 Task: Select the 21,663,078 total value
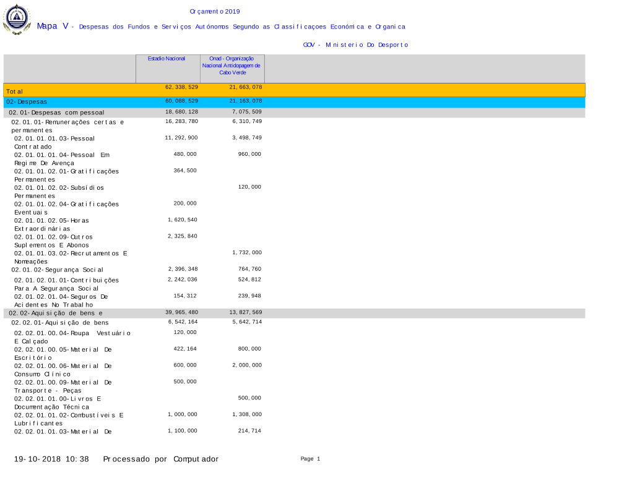pyautogui.click(x=246, y=88)
